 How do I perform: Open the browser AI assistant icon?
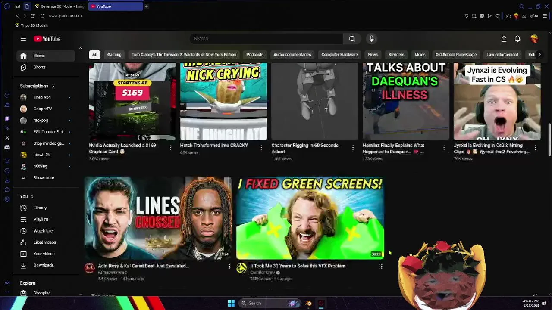coord(534,16)
